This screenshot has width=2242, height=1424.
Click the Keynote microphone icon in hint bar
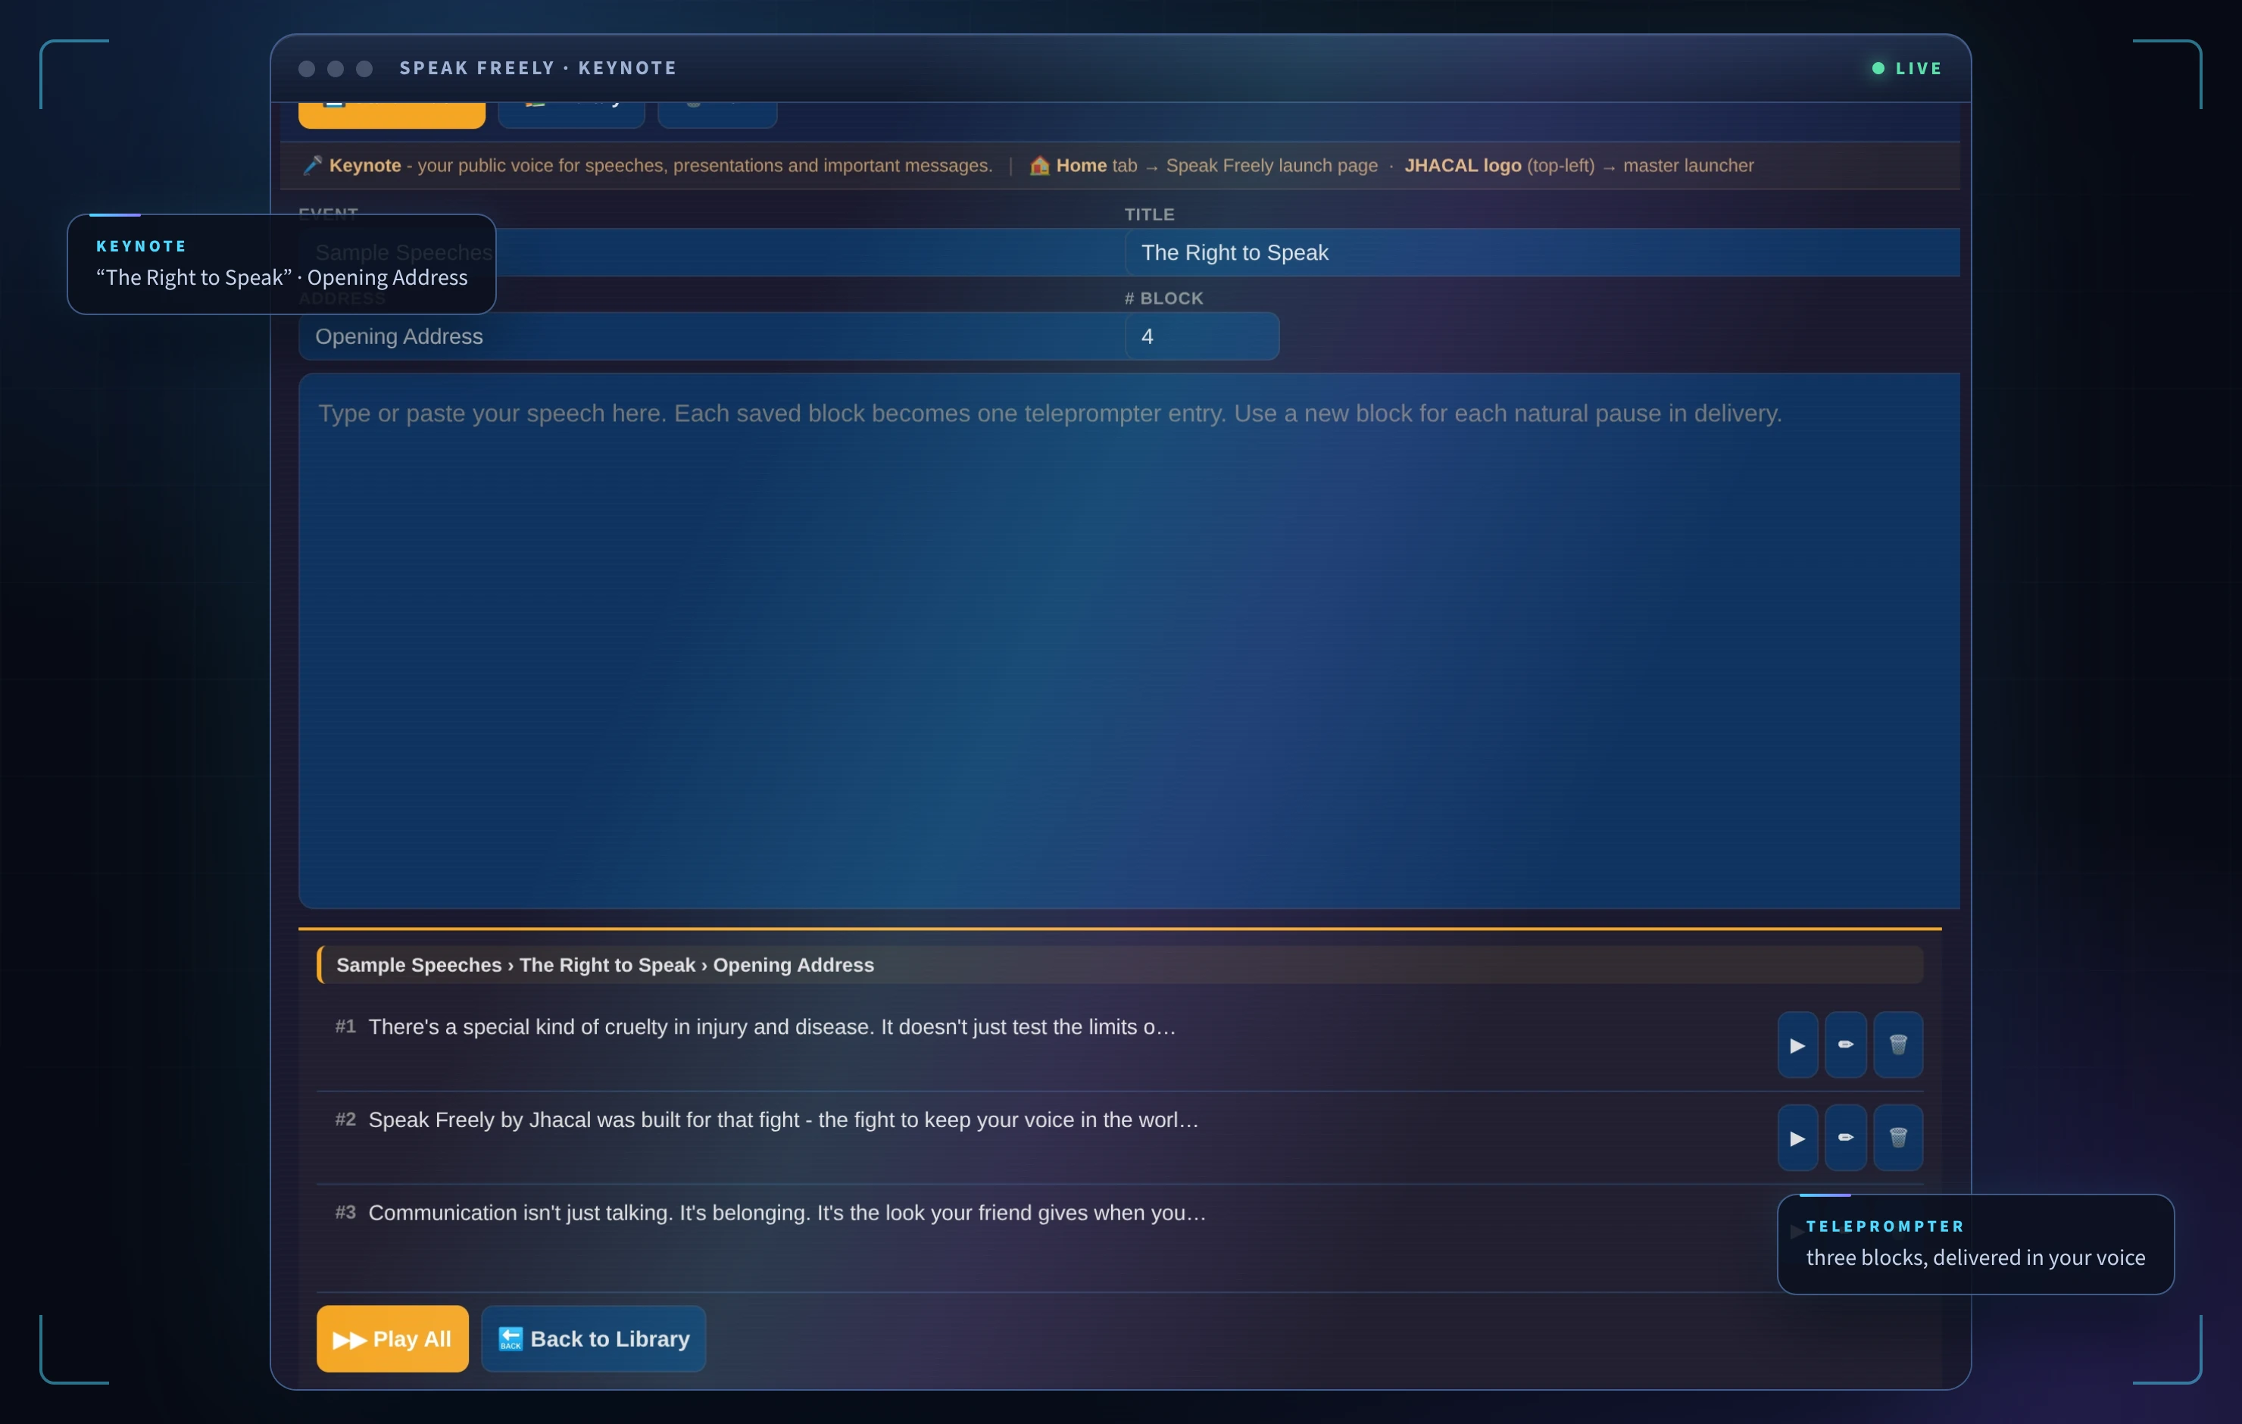point(313,166)
